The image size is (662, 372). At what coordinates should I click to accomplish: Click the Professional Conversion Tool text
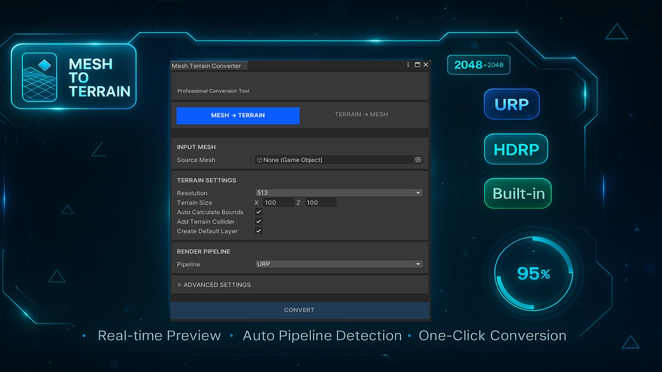[213, 91]
